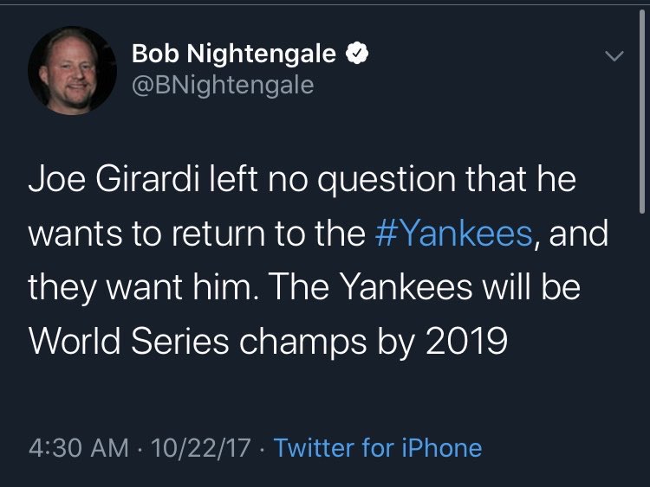Open the @BNightengale handle
This screenshot has width=650, height=487.
coord(223,85)
